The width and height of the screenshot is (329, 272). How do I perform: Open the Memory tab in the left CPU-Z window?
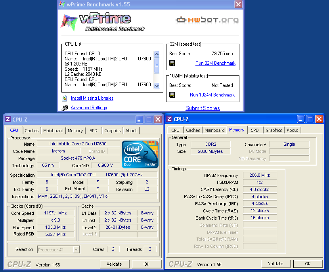click(75, 131)
